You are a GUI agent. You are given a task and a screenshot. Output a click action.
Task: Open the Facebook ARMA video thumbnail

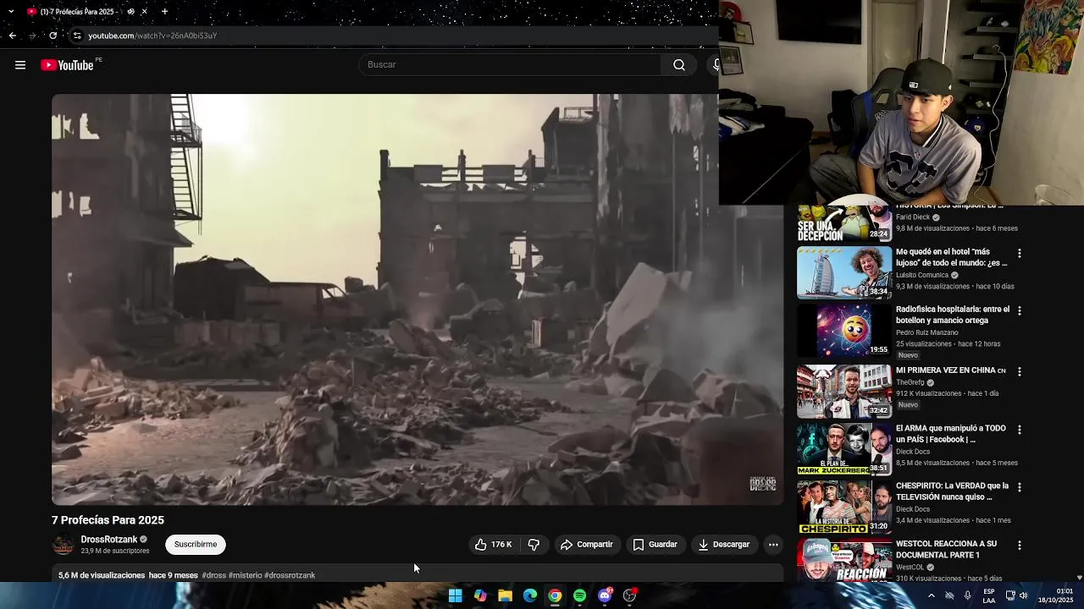[x=843, y=449]
